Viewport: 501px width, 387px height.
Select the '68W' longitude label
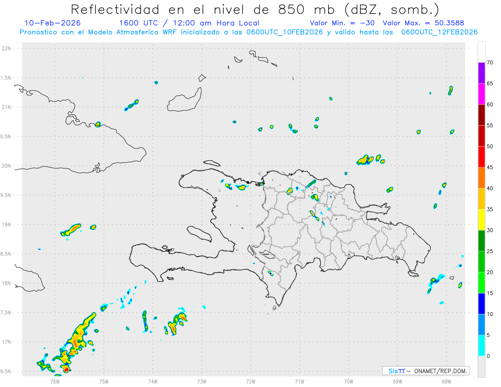pyautogui.click(x=446, y=381)
